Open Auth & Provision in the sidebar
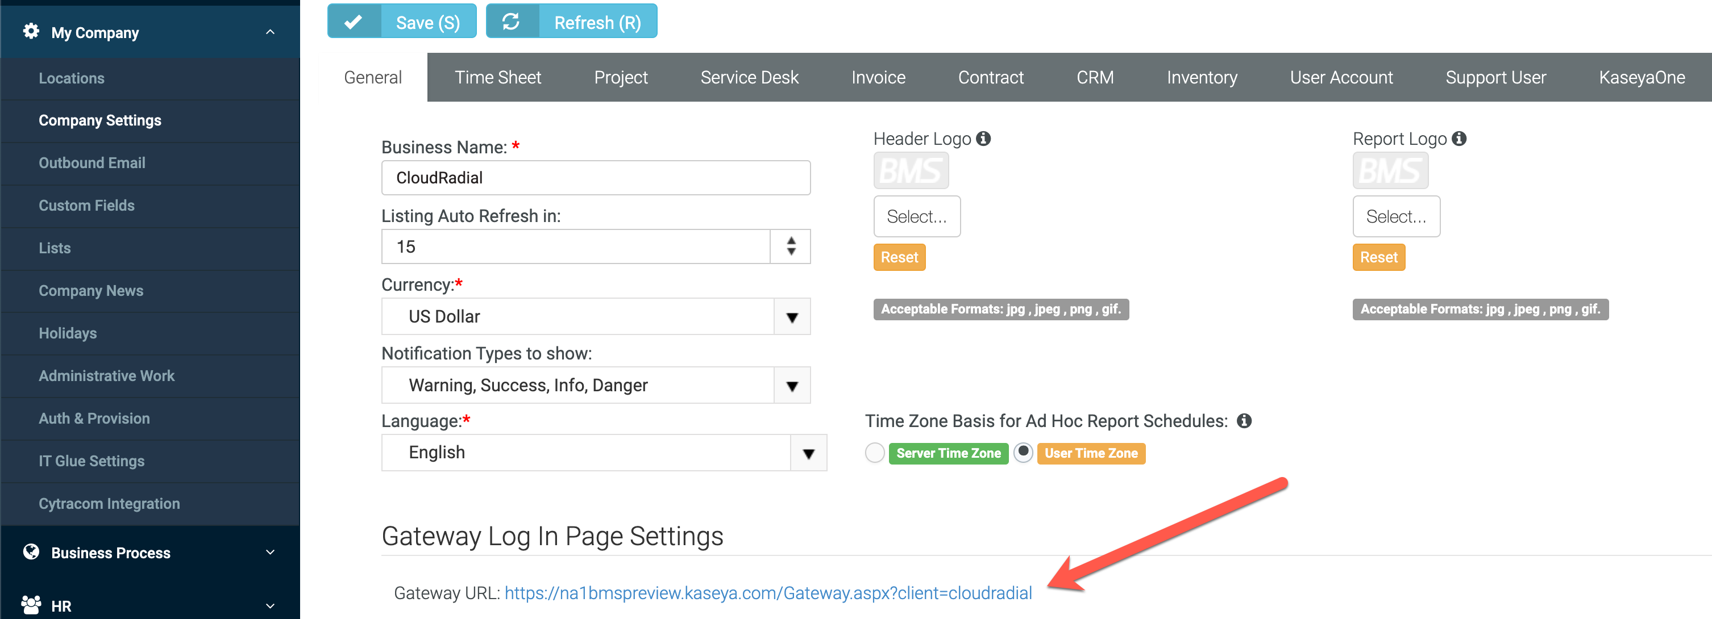This screenshot has height=619, width=1712. click(150, 419)
